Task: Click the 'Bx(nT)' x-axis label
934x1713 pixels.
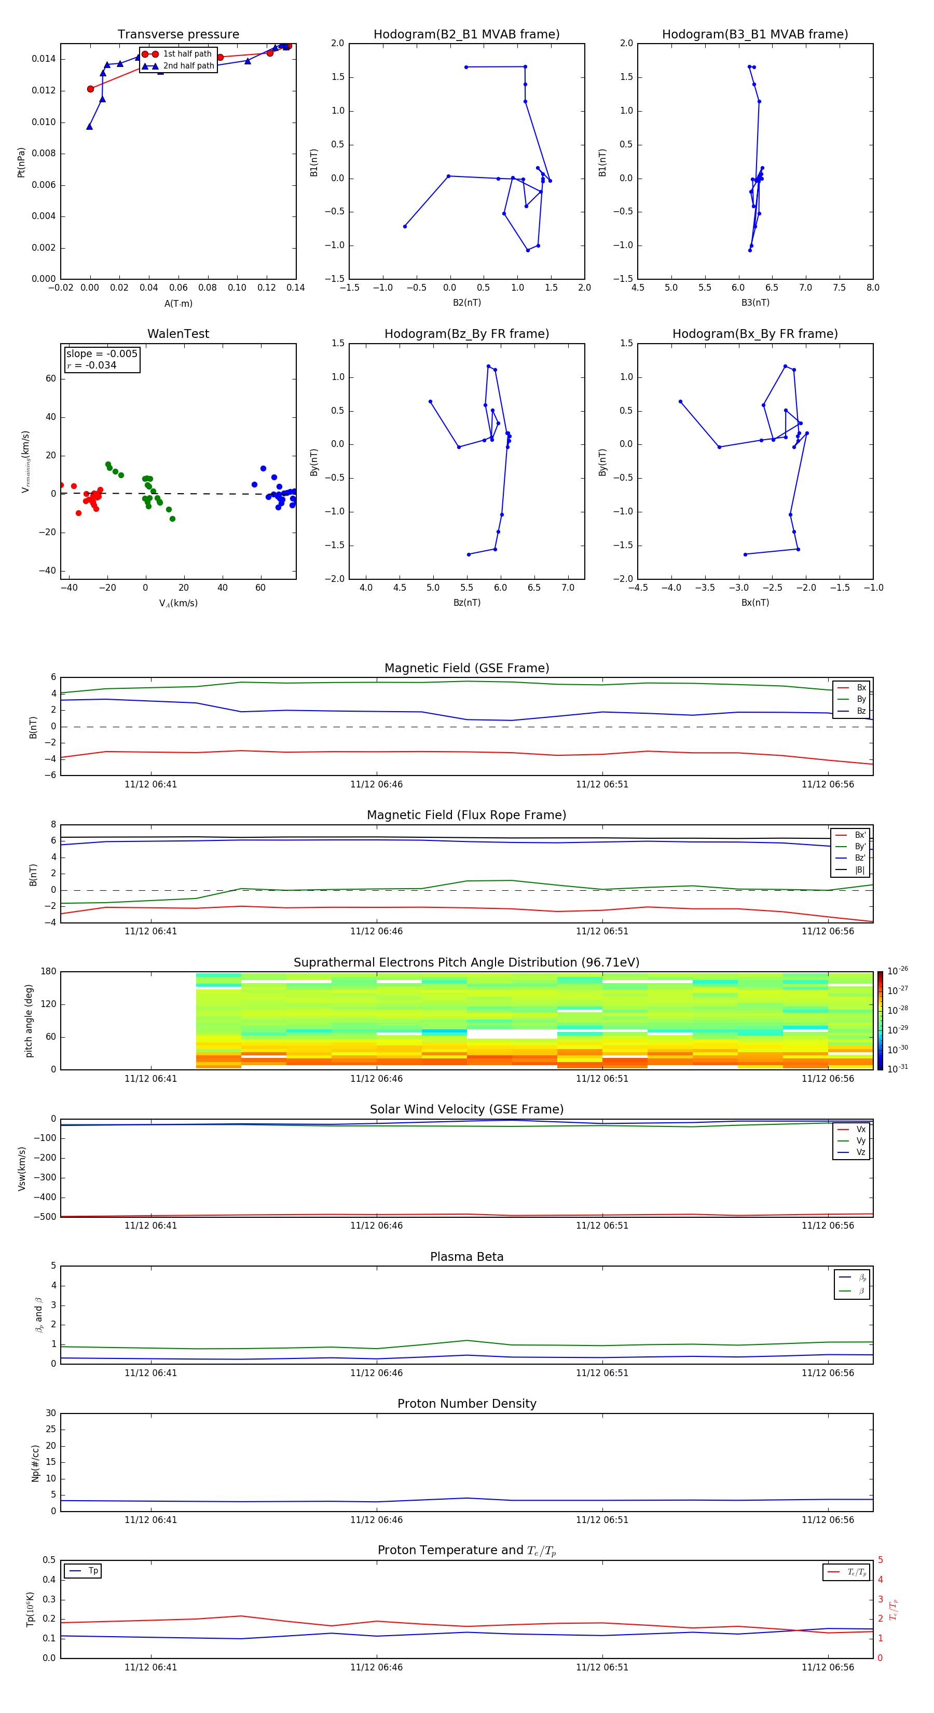Action: 755,603
